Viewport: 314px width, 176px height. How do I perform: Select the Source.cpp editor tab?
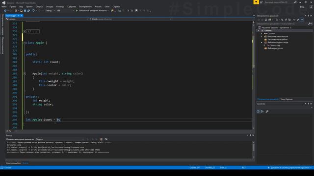coord(11,16)
